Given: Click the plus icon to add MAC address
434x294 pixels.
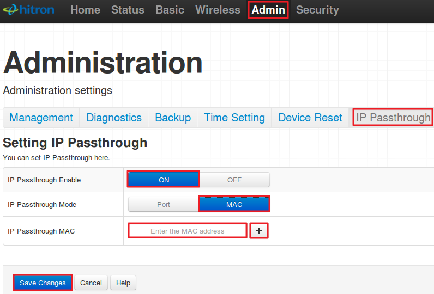Looking at the screenshot, I should coord(259,231).
